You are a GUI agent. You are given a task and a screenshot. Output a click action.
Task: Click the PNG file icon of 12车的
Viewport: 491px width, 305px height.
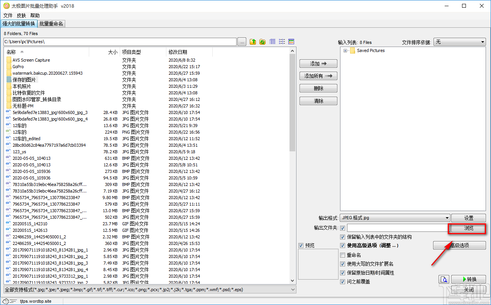pos(9,132)
